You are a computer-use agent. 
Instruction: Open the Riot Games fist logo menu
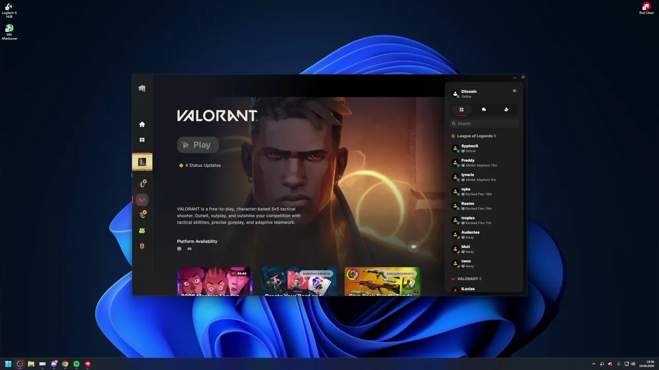click(142, 88)
